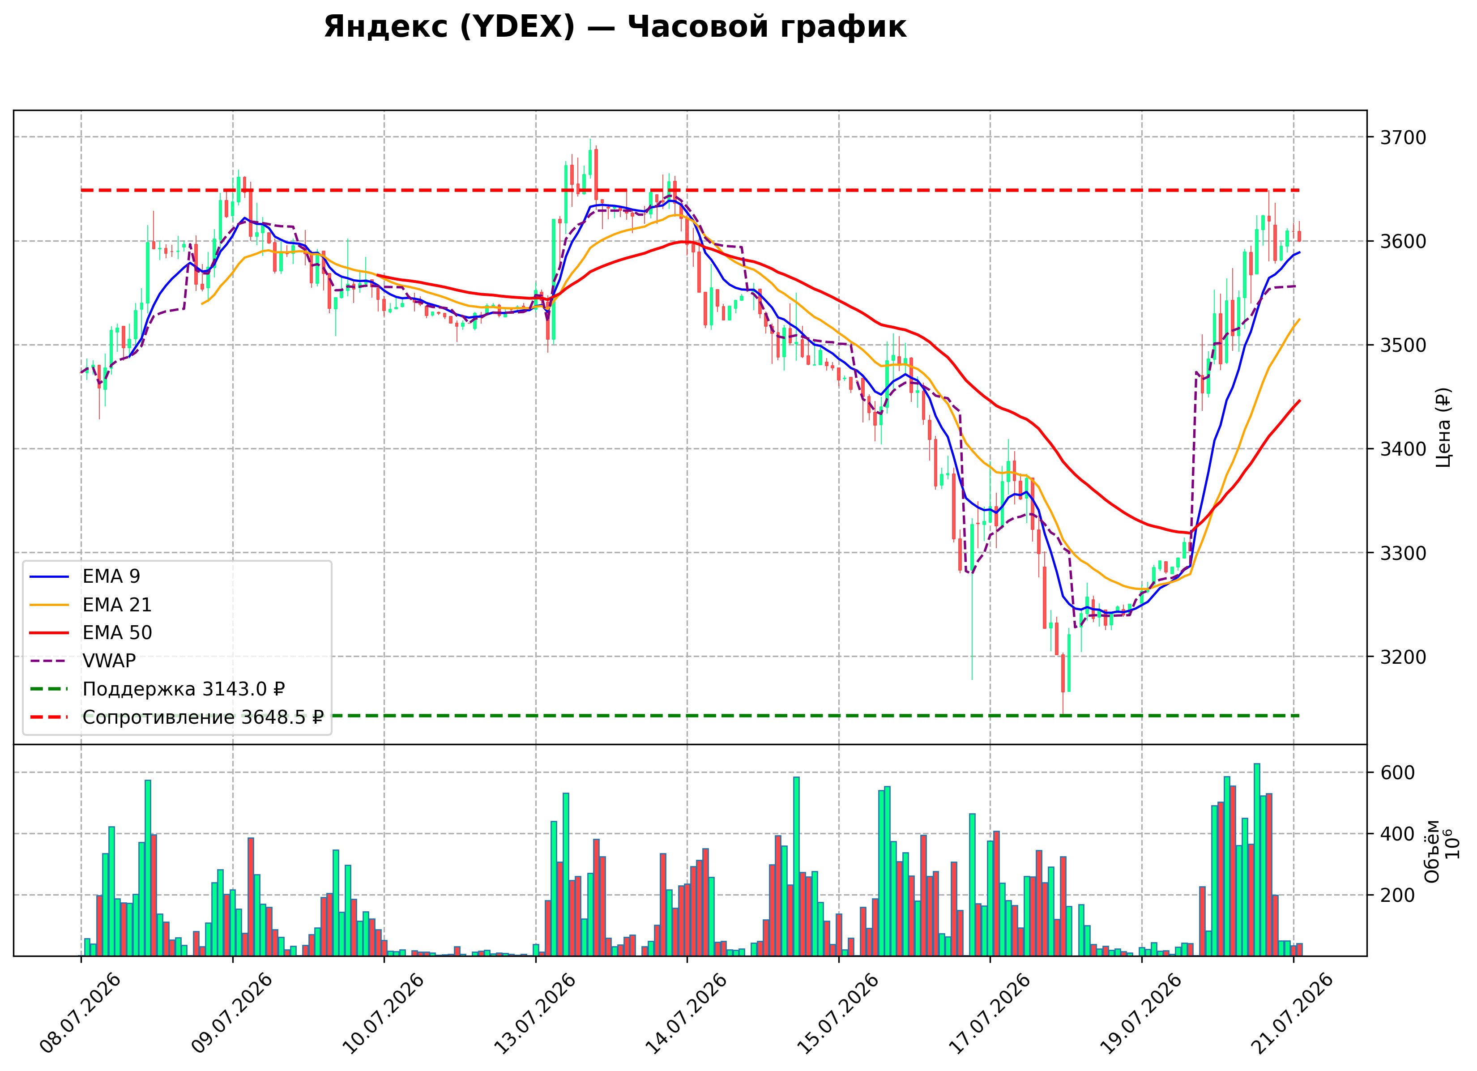The width and height of the screenshot is (1477, 1071).
Task: Click the "Цена (₽)" axis title
Action: (1444, 427)
